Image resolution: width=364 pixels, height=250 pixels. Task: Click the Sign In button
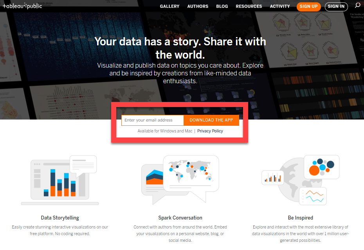coord(336,7)
